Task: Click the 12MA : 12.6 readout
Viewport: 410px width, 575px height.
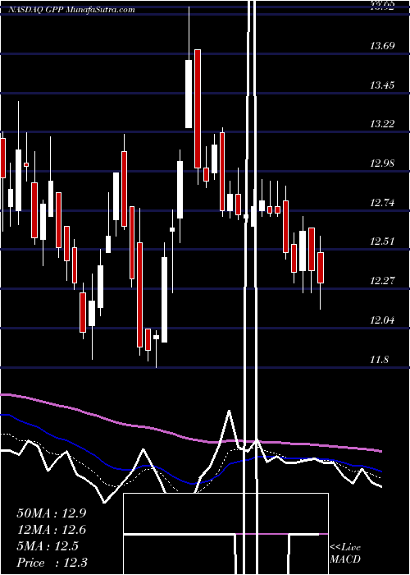Action: pos(52,530)
